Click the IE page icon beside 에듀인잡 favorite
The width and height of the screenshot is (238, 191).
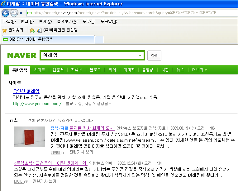[39, 30]
